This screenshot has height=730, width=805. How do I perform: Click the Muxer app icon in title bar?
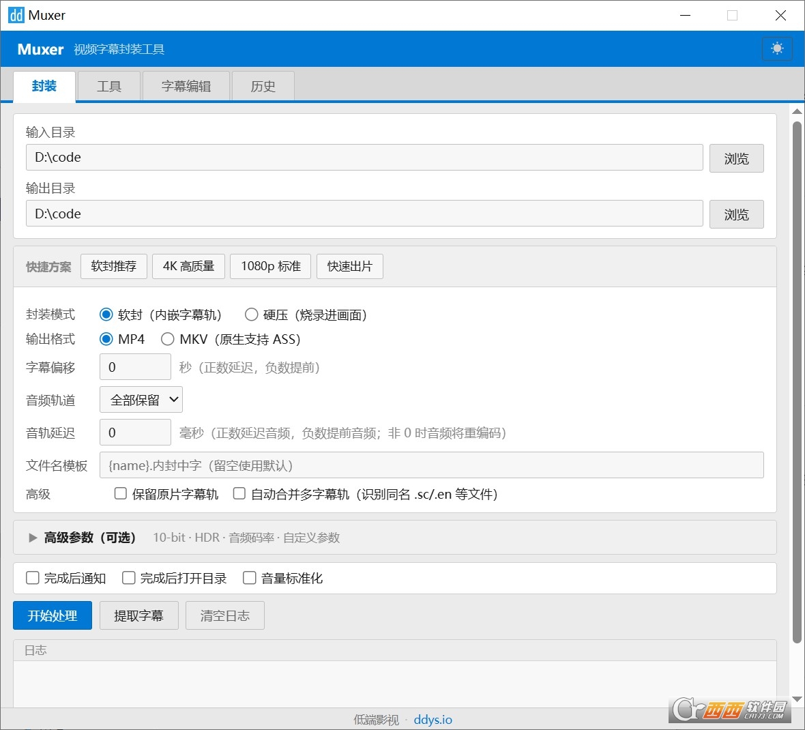tap(16, 15)
